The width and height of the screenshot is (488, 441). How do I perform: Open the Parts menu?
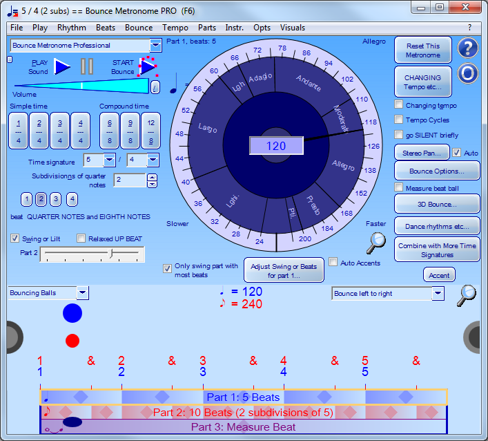pyautogui.click(x=207, y=28)
